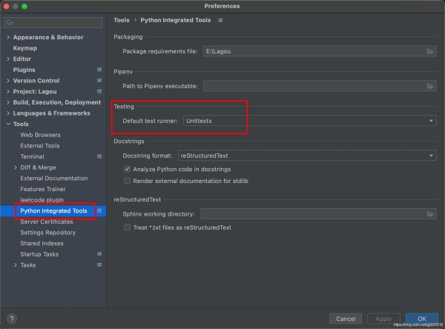Open the Docstring format dropdown
Image resolution: width=445 pixels, height=329 pixels.
pos(306,156)
